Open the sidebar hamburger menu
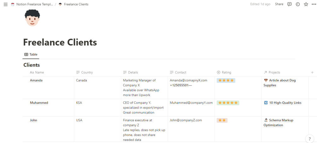 coord(5,4)
